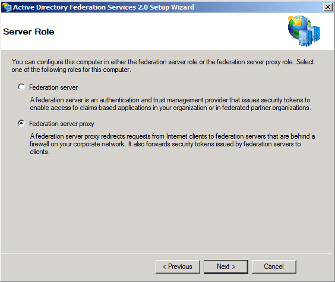Click the AD FS wizard icon in title bar
335x282 pixels.
[x=7, y=7]
